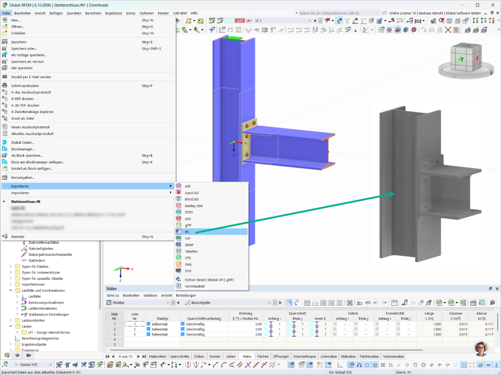The image size is (501, 375).
Task: Click the magnifier with red X icon
Action: click(x=441, y=21)
